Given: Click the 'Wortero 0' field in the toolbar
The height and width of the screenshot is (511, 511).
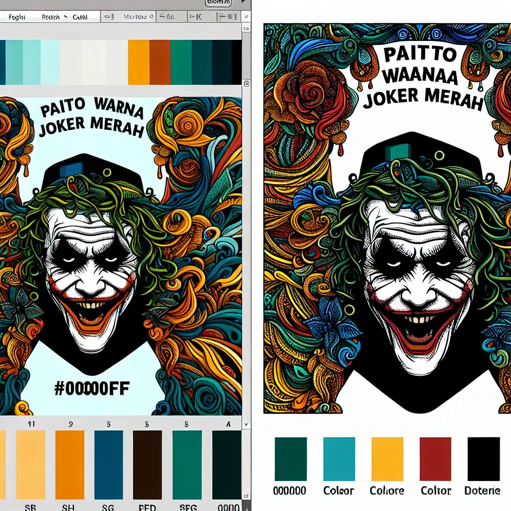Looking at the screenshot, I should click(x=139, y=16).
